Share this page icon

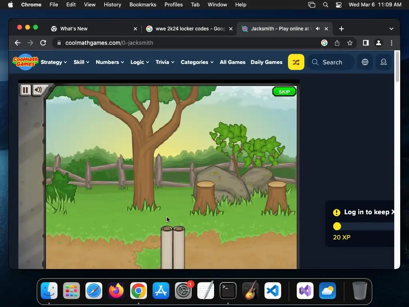point(337,43)
